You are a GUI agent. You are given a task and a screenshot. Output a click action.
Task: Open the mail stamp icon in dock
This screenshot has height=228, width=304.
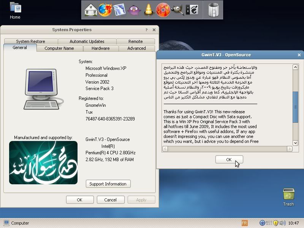tap(119, 10)
